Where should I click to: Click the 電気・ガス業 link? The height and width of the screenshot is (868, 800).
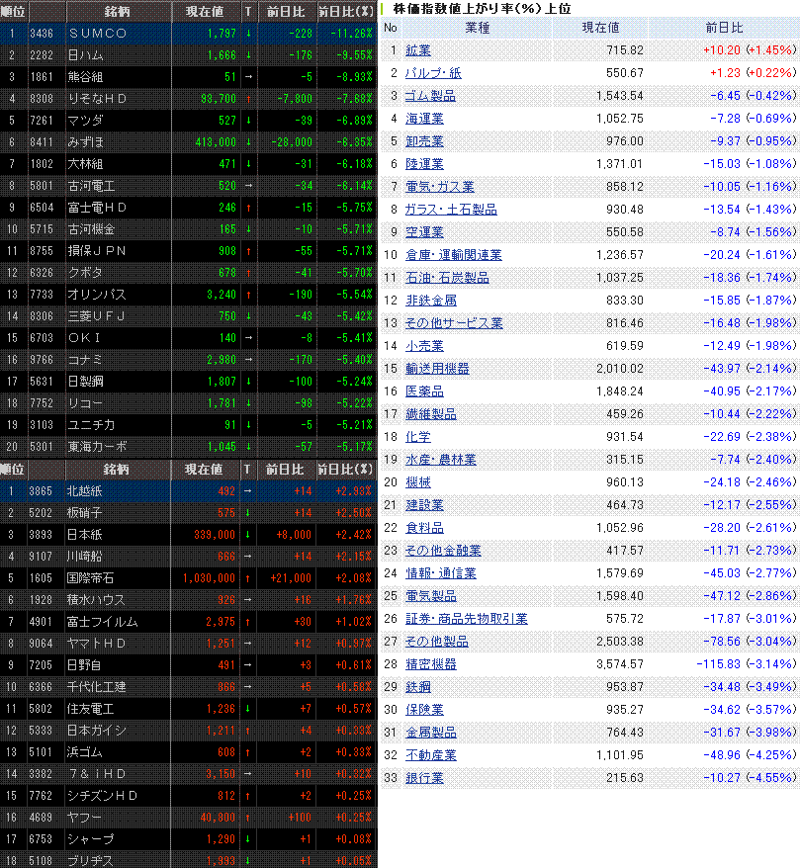pos(440,187)
